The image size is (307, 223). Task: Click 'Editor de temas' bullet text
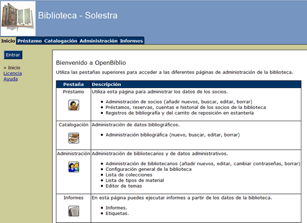click(x=123, y=186)
